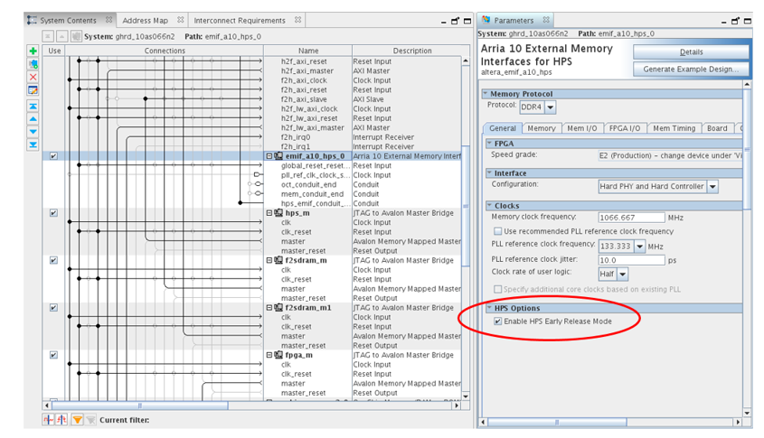Click the Details button
764x438 pixels.
[691, 52]
